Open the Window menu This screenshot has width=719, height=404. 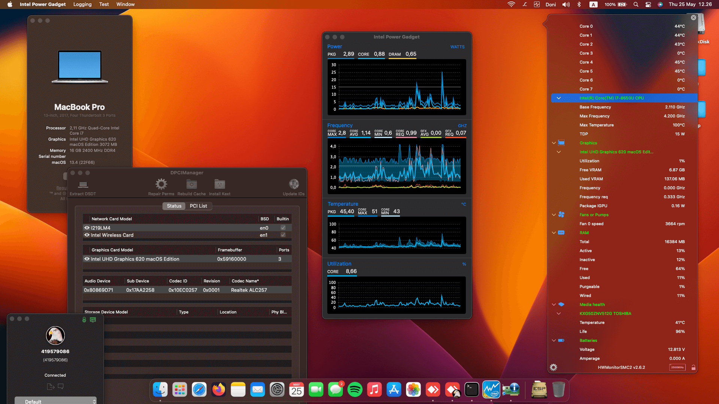pyautogui.click(x=125, y=4)
